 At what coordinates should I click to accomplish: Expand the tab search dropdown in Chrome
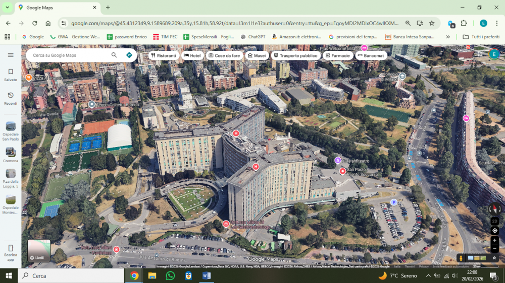pyautogui.click(x=7, y=8)
